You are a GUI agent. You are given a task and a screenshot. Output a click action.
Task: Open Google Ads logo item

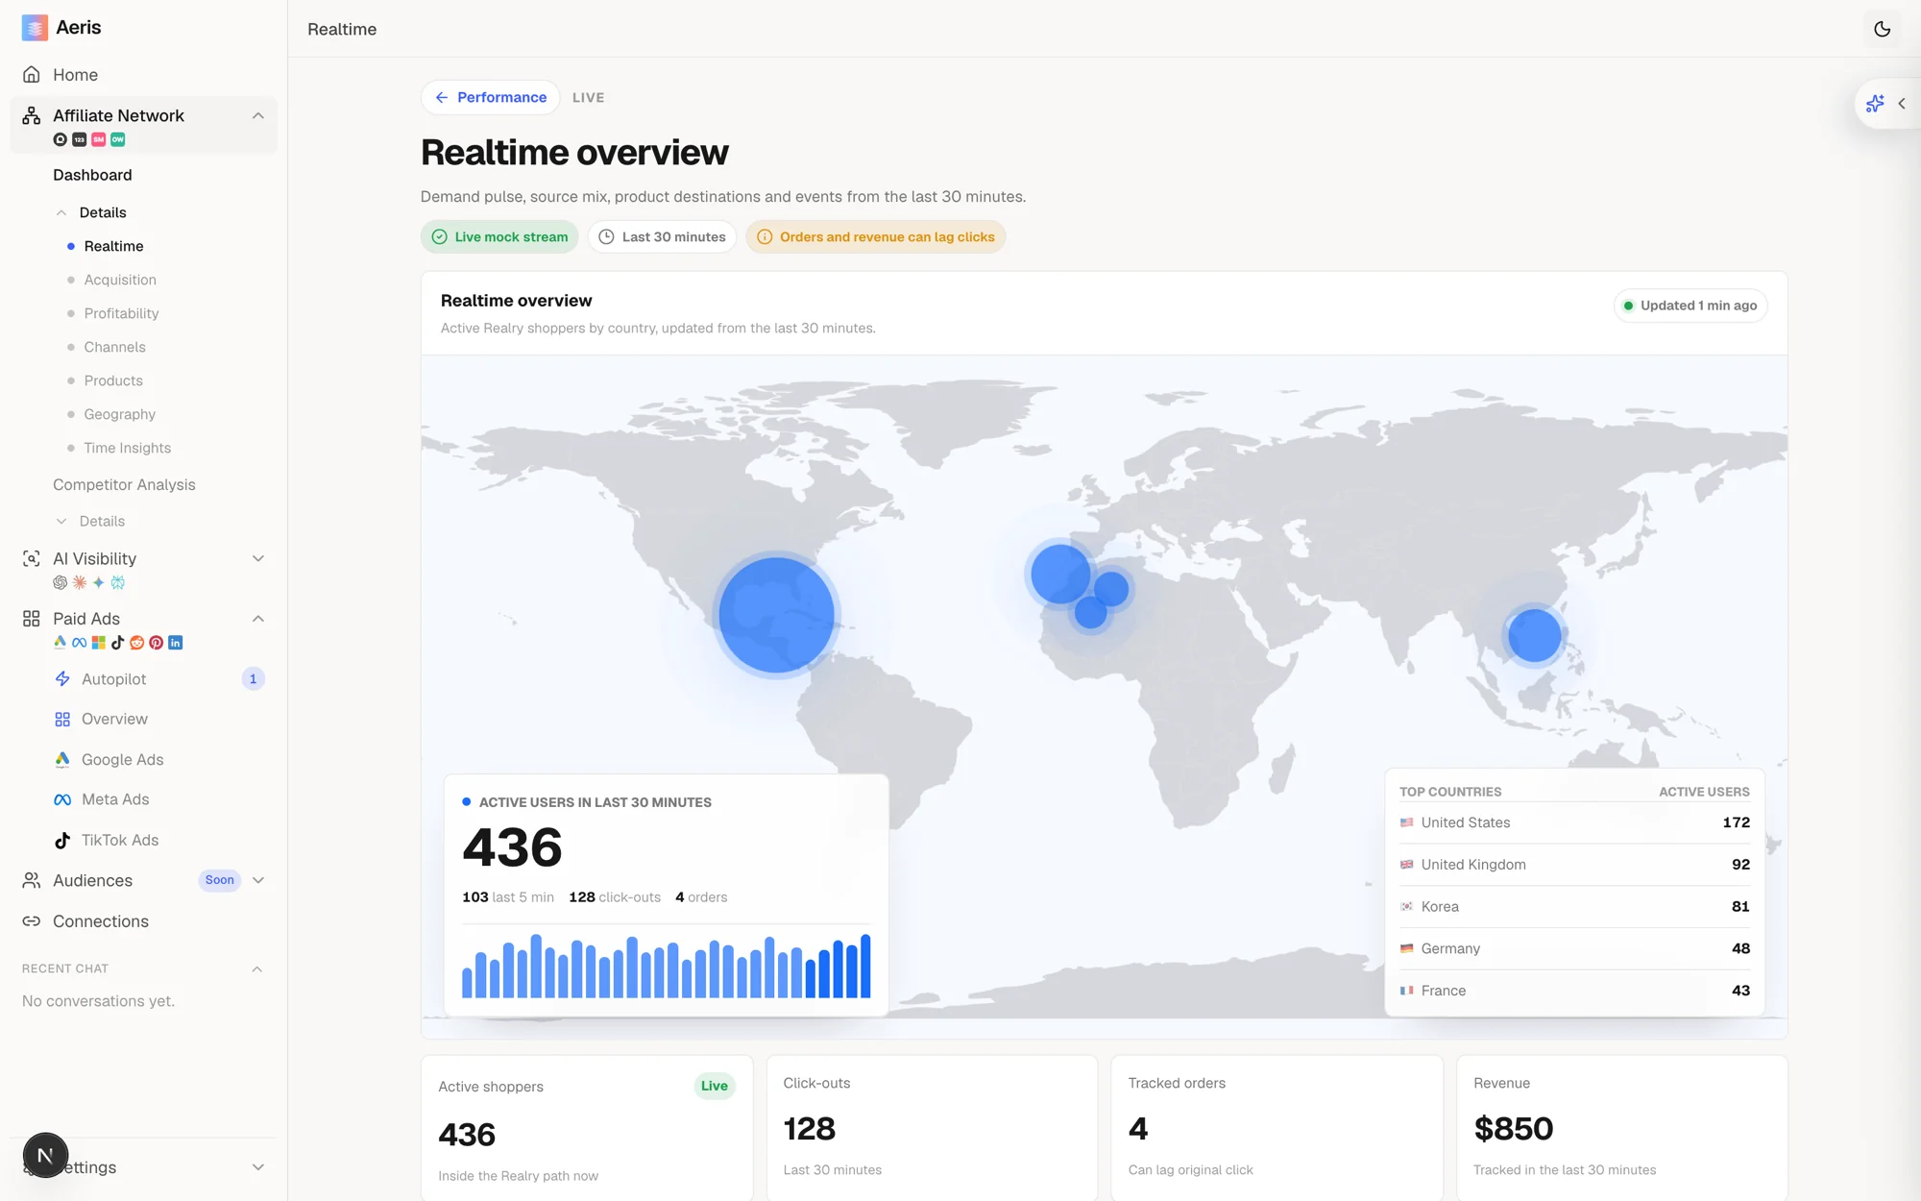[x=62, y=760]
